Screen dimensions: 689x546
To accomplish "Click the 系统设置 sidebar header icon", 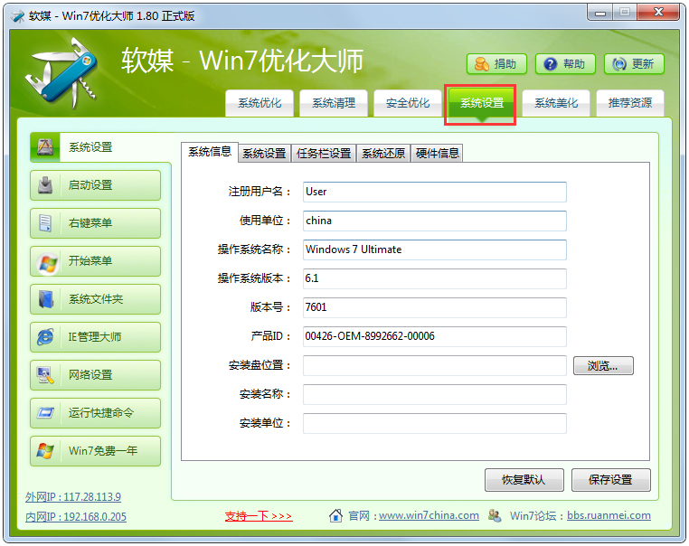I will click(x=45, y=146).
